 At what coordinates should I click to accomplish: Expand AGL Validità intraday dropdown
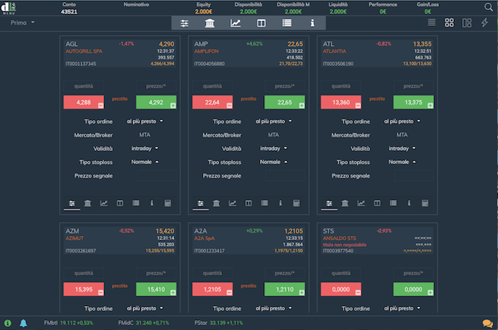[x=145, y=148]
